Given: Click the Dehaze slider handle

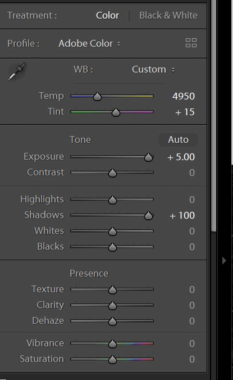Looking at the screenshot, I should point(112,321).
